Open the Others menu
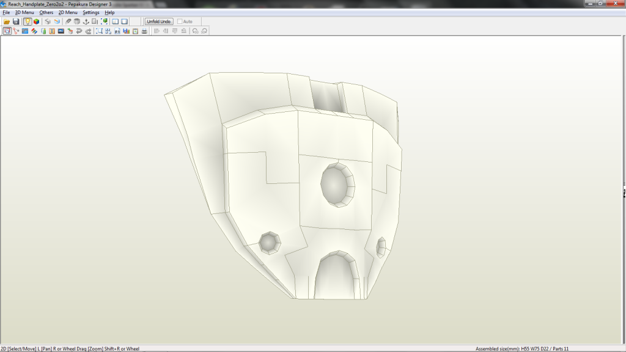This screenshot has width=626, height=352. click(46, 13)
